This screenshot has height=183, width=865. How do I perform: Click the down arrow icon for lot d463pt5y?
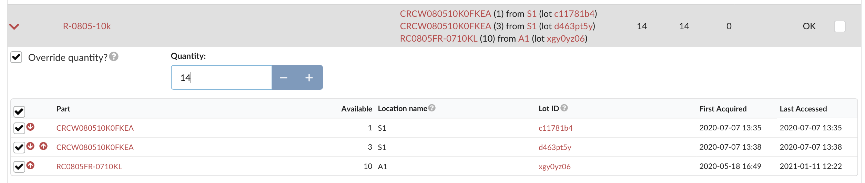pyautogui.click(x=31, y=146)
